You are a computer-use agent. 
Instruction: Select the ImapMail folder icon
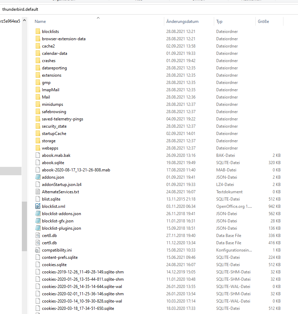pos(38,90)
